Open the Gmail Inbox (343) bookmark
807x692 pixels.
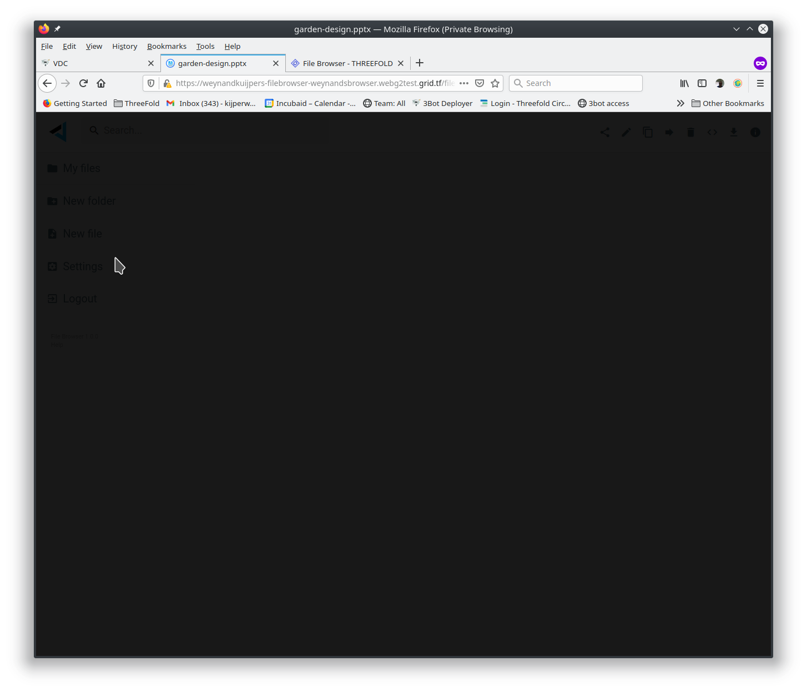(x=211, y=103)
